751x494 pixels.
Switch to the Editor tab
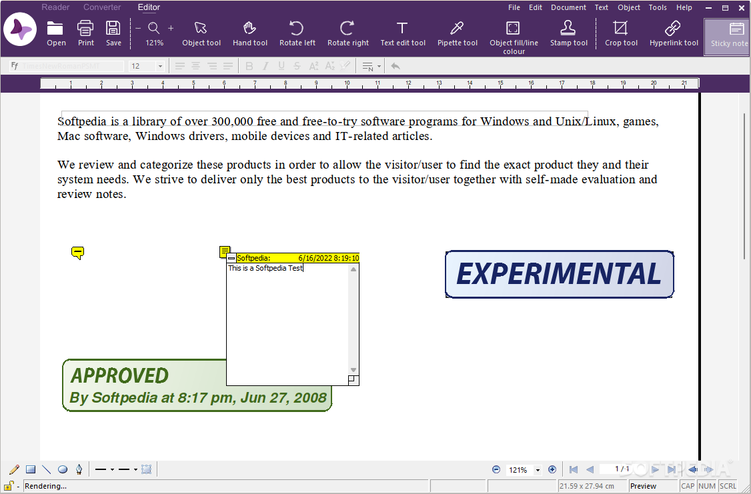(149, 7)
